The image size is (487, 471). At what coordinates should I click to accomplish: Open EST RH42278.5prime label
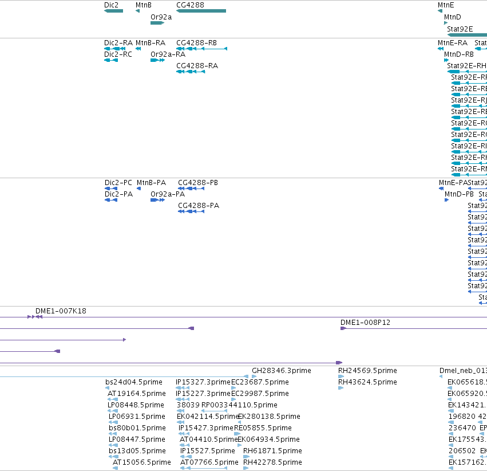pos(272,462)
